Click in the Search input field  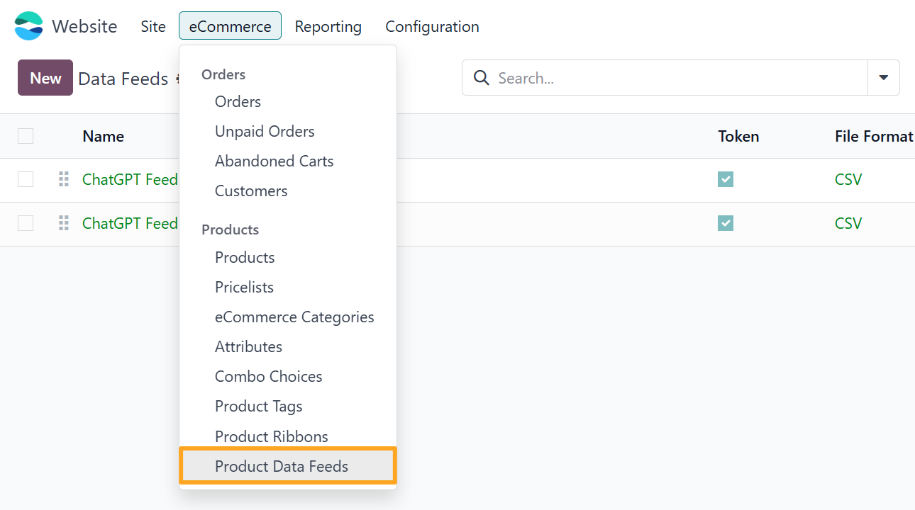(677, 78)
